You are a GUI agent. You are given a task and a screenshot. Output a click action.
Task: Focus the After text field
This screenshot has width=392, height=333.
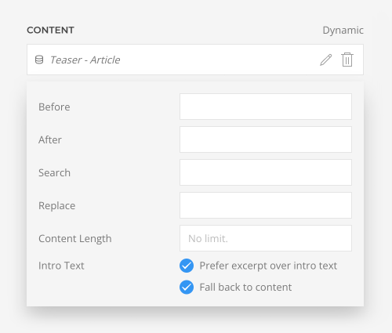266,139
